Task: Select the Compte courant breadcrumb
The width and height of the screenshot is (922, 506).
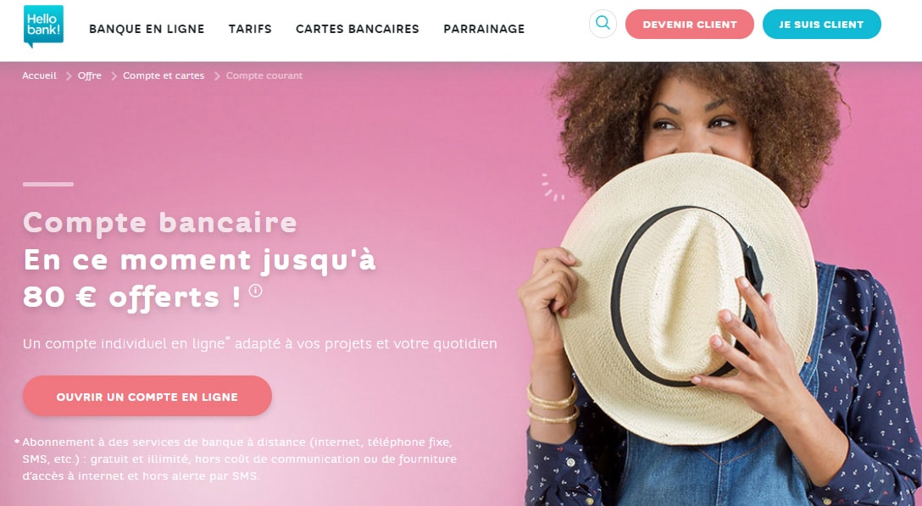Action: coord(264,76)
